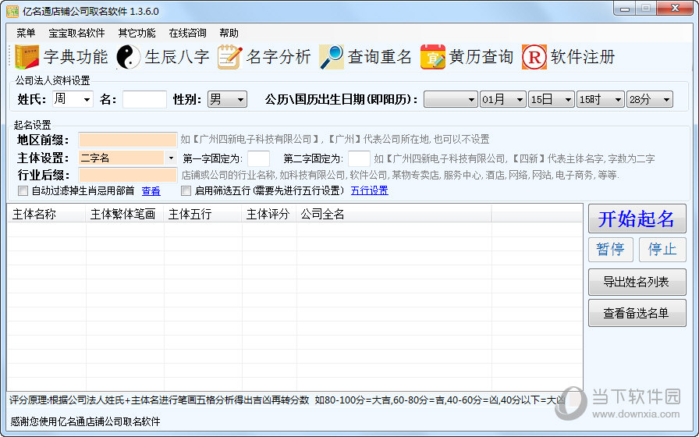The image size is (699, 437).
Task: Click the 公司全名 column header
Action: (x=394, y=214)
